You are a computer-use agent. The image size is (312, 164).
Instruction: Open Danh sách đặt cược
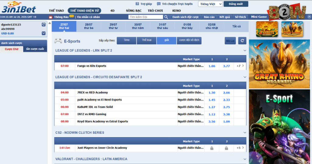(x=186, y=17)
